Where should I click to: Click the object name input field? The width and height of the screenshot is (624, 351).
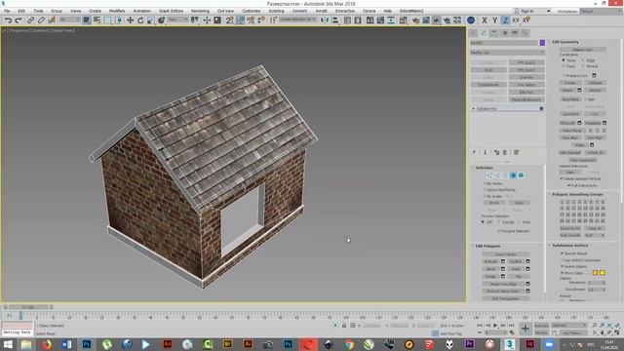click(x=504, y=43)
